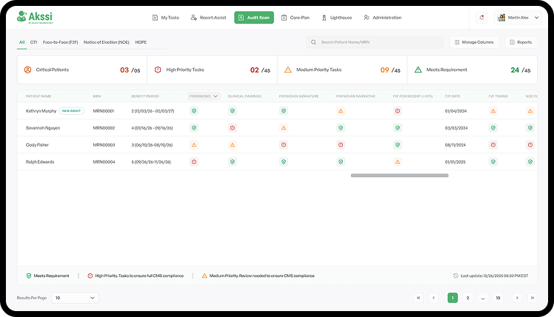Go to Recert-Assist
The height and width of the screenshot is (317, 554).
(x=208, y=17)
